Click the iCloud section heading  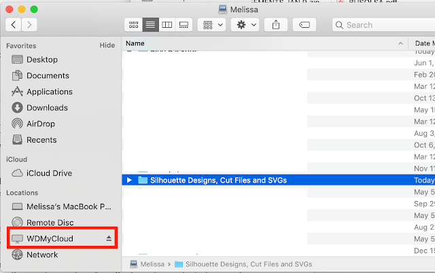coord(16,160)
